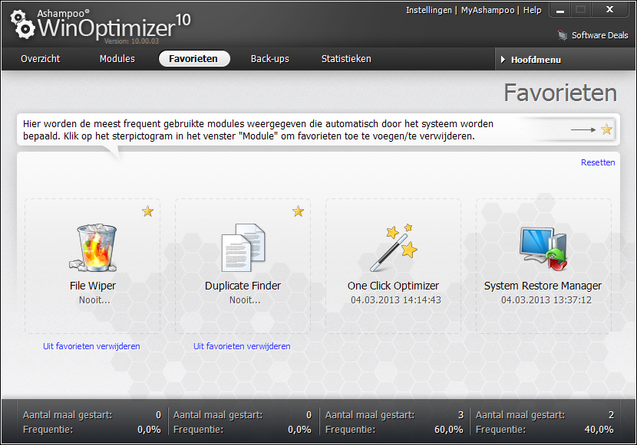Start One Click Optimizer magic wand icon
This screenshot has width=637, height=445.
click(x=393, y=247)
